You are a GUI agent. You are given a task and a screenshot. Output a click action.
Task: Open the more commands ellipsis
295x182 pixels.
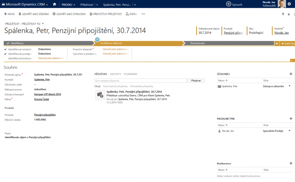pyautogui.click(x=143, y=14)
